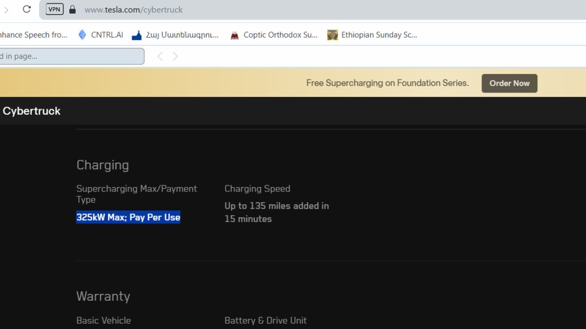This screenshot has height=329, width=586.
Task: Open the Ethiopian Sunday Sc... bookmark
Action: point(373,35)
